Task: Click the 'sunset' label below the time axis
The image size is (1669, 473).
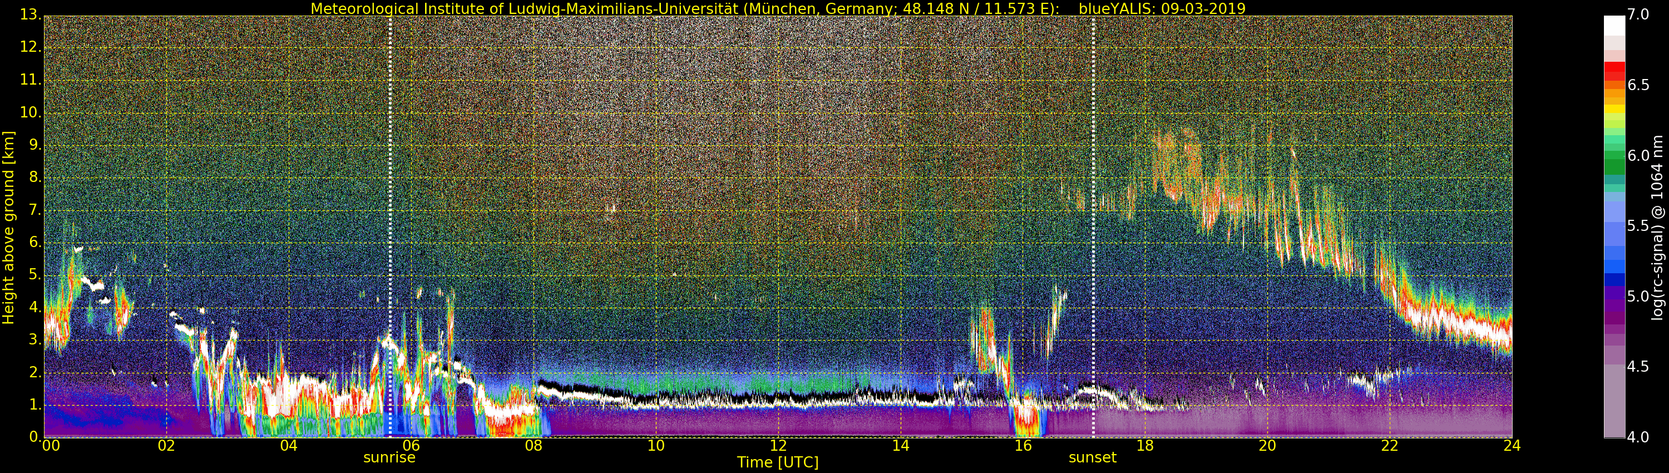Action: [x=1093, y=457]
